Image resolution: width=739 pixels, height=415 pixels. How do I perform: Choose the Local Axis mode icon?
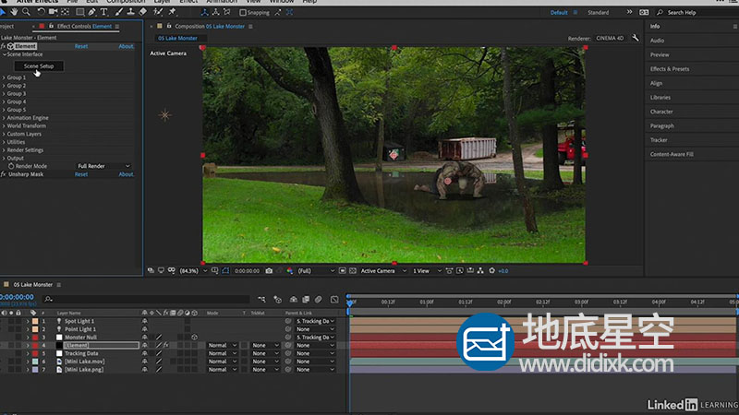coord(204,13)
